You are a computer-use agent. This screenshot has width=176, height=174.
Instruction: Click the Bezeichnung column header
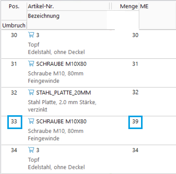coord(44,16)
